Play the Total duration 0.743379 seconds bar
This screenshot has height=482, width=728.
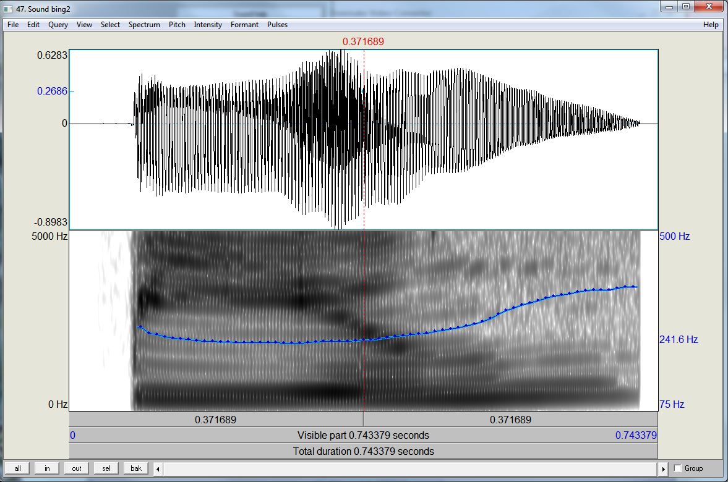coord(364,451)
